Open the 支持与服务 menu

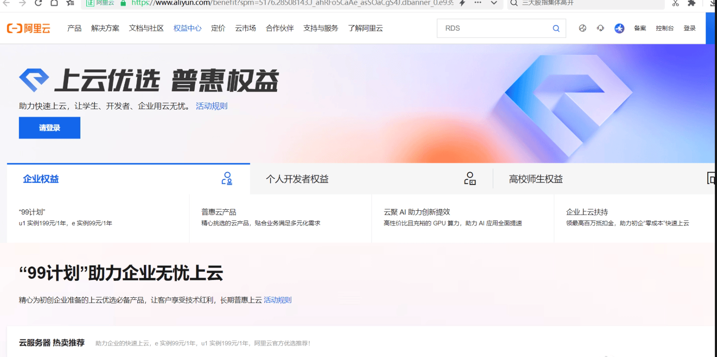[321, 28]
